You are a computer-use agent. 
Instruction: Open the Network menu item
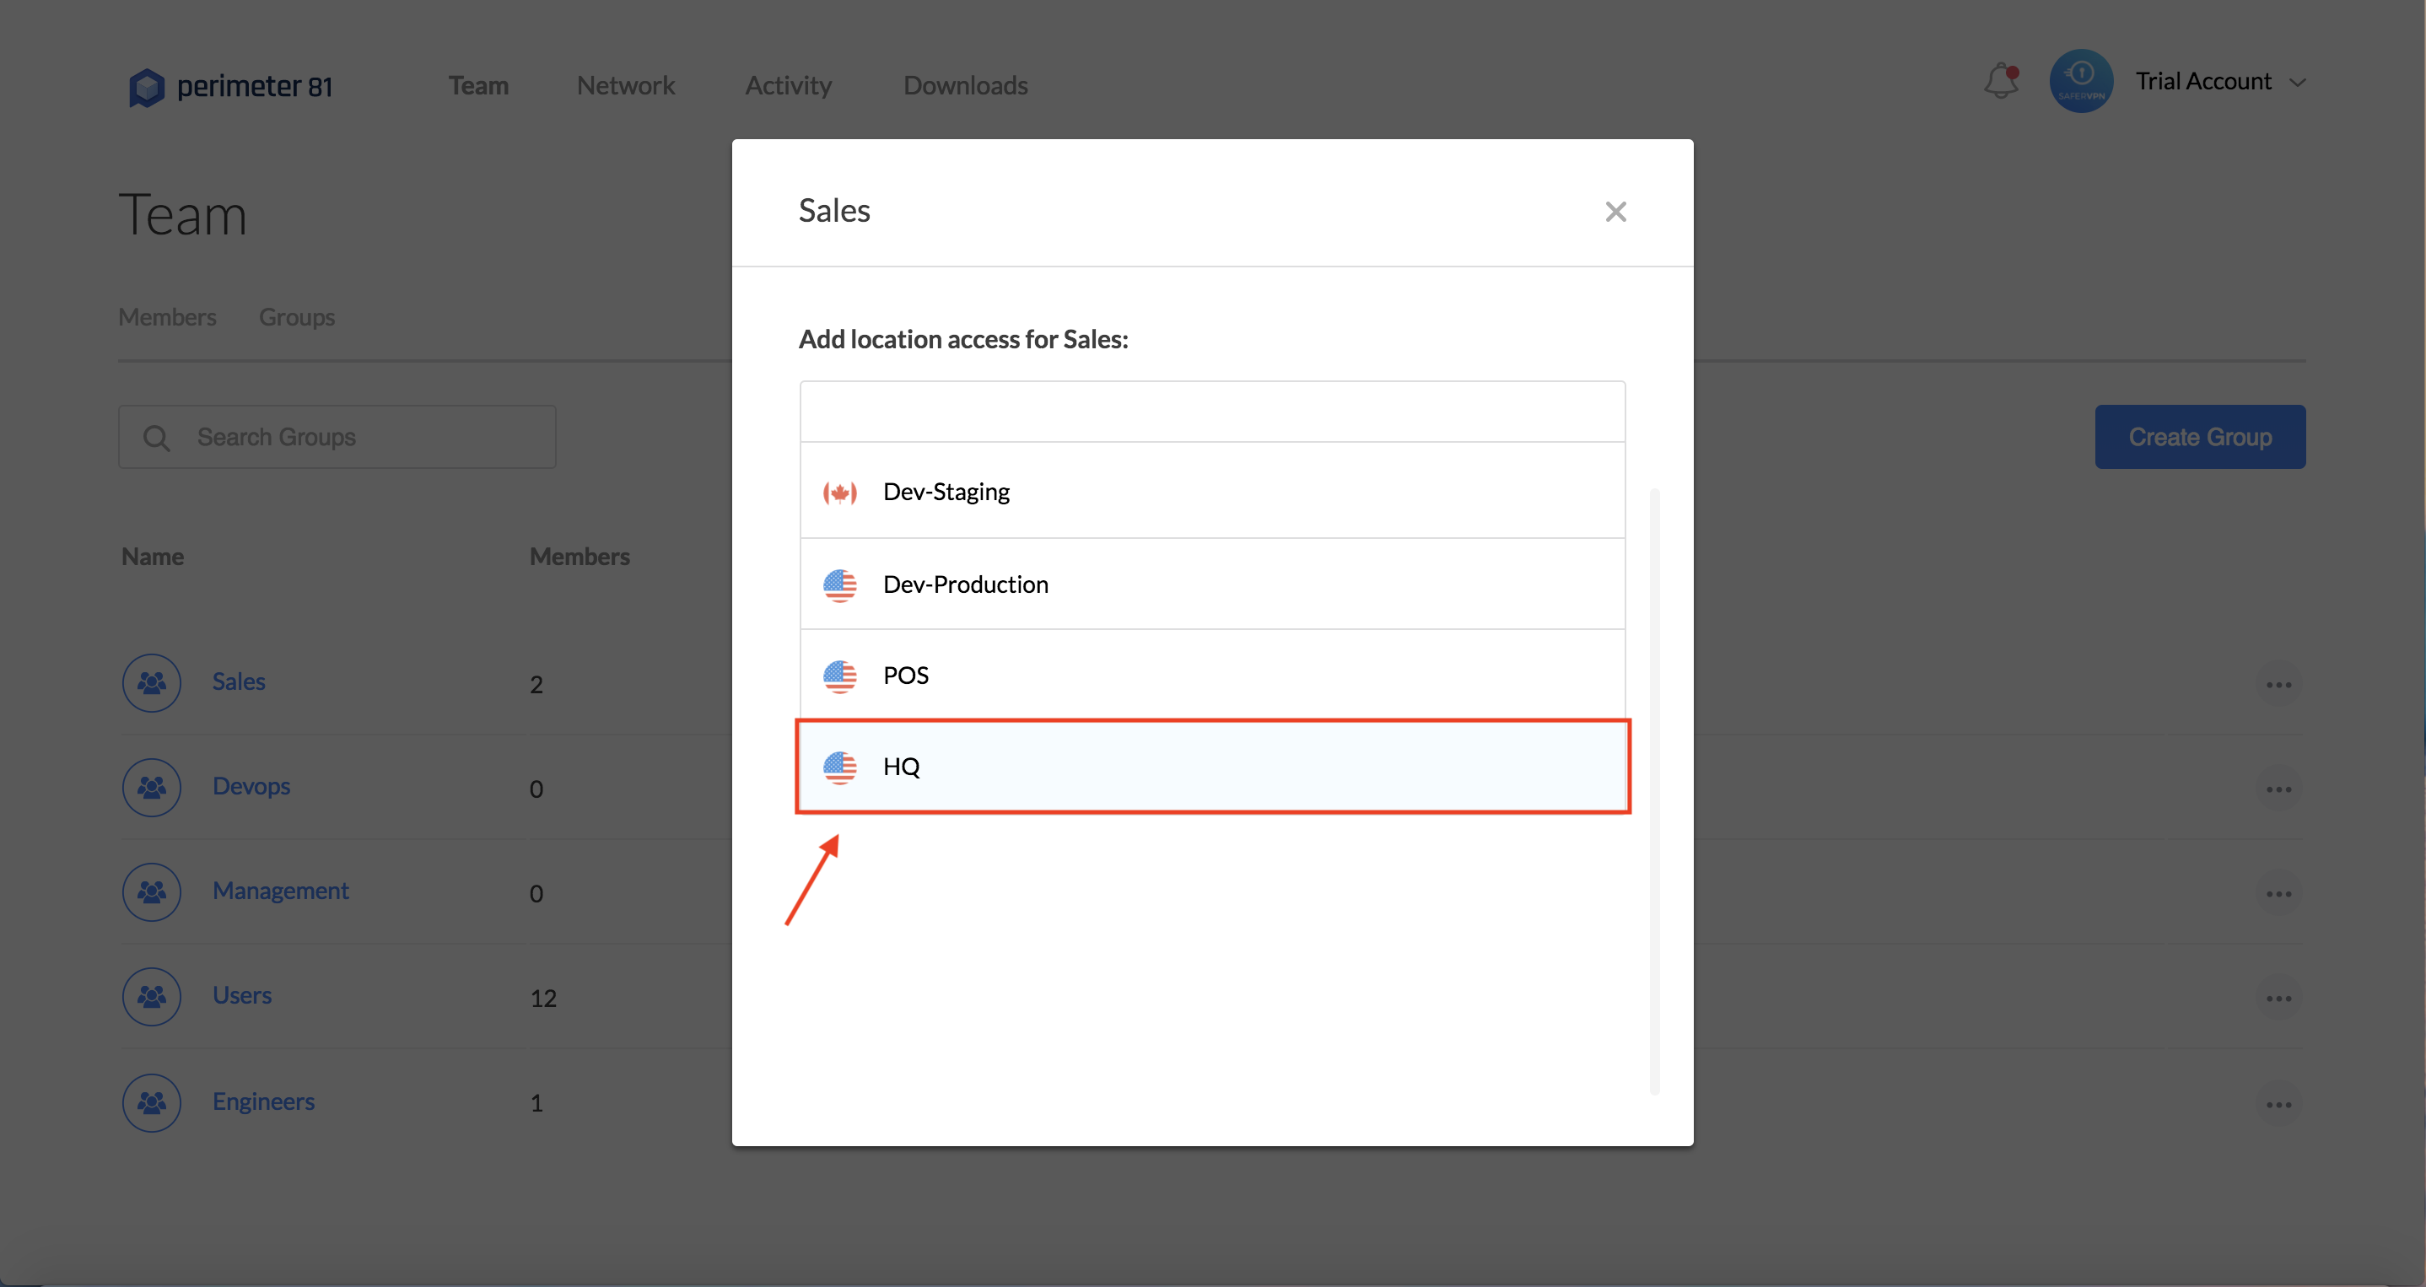click(x=625, y=86)
